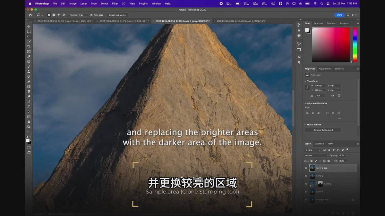385x216 pixels.
Task: Hide Layer 3 copy with eye icon
Action: (306, 168)
